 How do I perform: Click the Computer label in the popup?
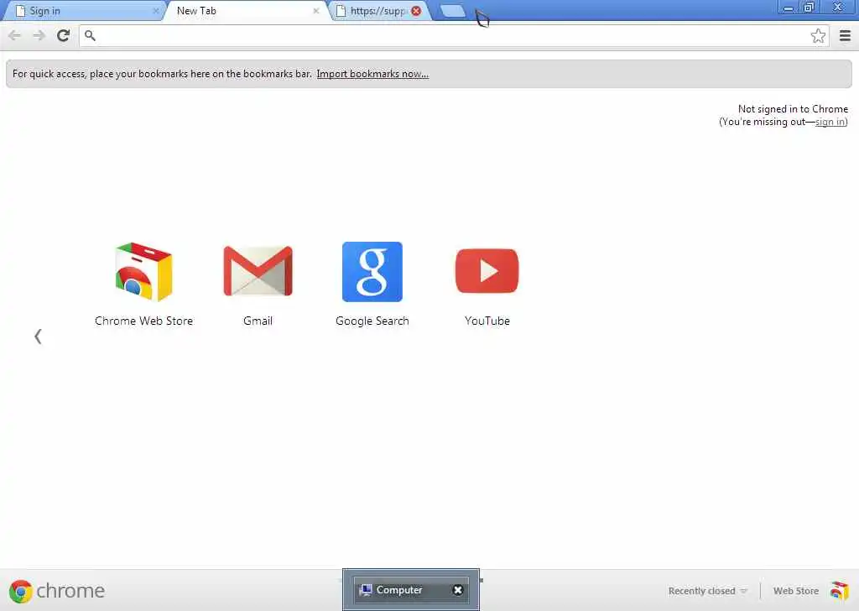tap(398, 590)
